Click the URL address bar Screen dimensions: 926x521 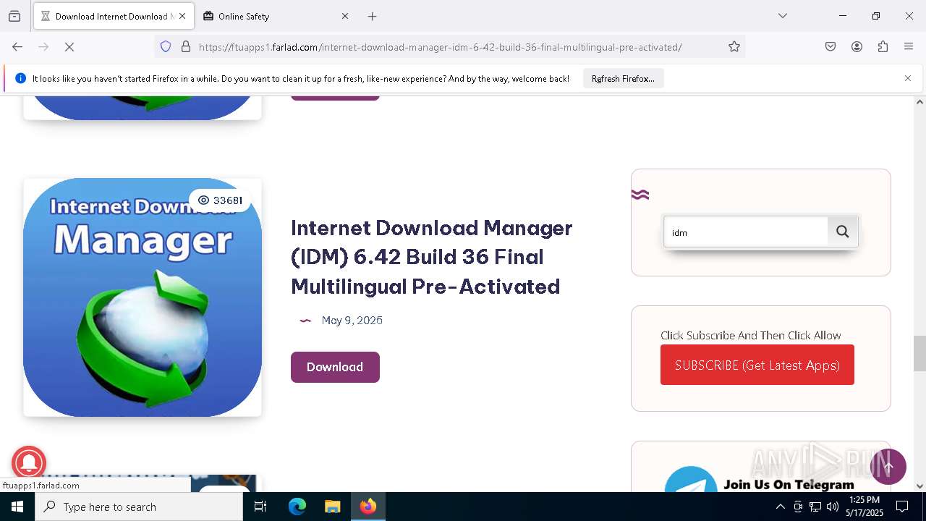click(x=440, y=47)
